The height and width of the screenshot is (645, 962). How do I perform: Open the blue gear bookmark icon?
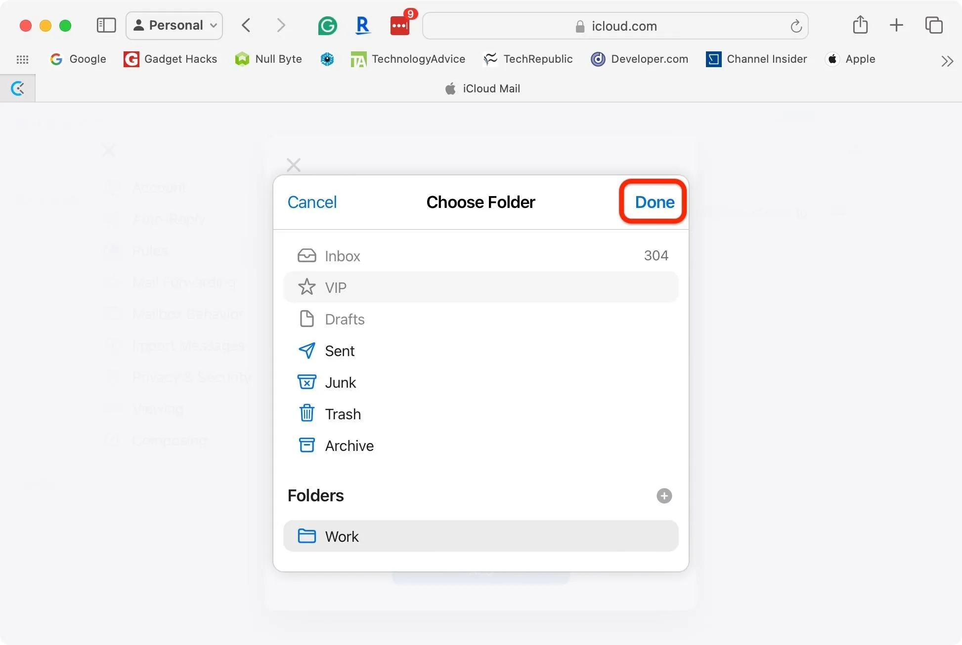pyautogui.click(x=327, y=59)
